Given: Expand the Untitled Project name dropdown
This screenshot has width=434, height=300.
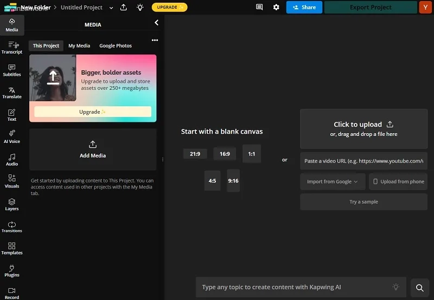Looking at the screenshot, I should [111, 8].
